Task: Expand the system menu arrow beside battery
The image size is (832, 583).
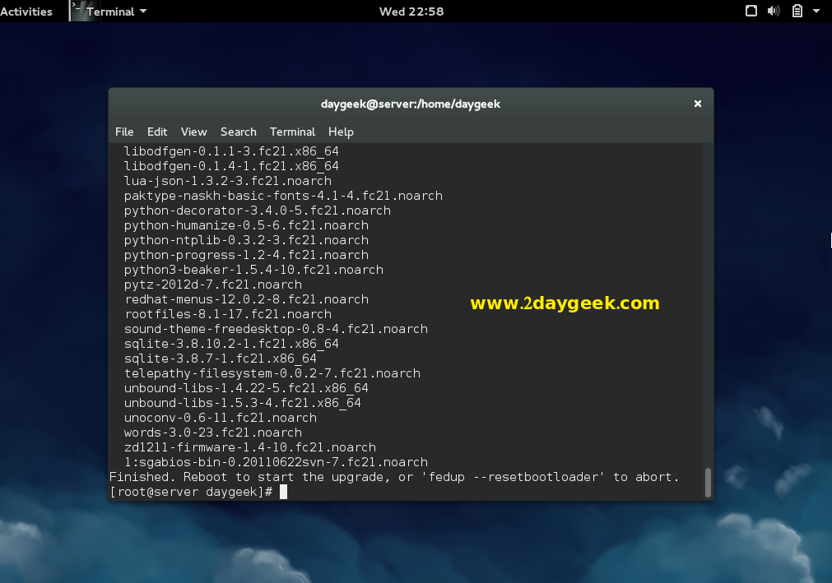Action: [816, 12]
